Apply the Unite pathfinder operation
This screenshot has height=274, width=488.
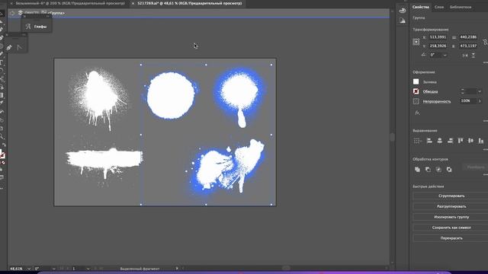click(417, 169)
